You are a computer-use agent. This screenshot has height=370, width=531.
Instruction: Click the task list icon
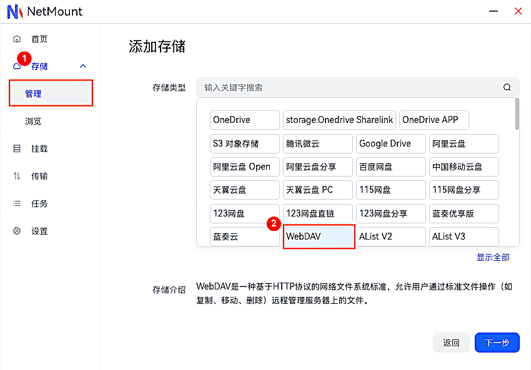point(17,203)
